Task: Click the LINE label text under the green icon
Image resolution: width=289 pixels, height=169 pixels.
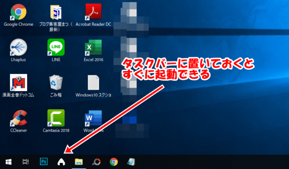Action: tap(56, 60)
